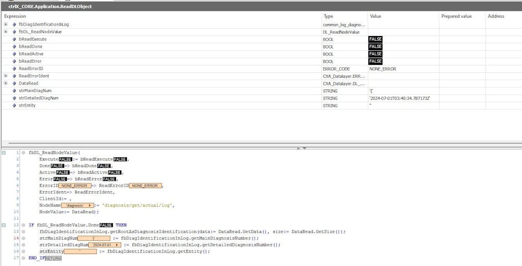The image size is (522, 266).
Task: Expand the fbDL_ReadNodeValue tree entry
Action: coord(6,32)
